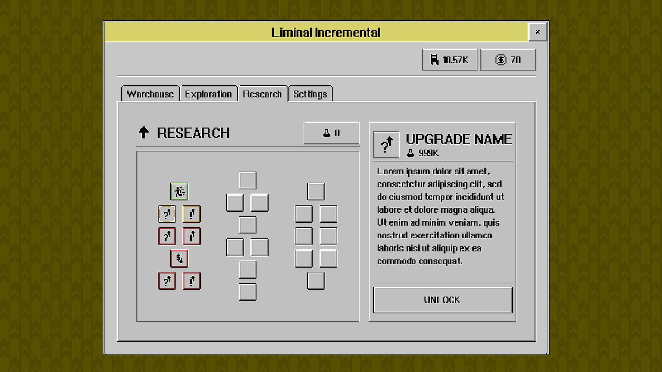The image size is (662, 372).
Task: Click left slot of right tree's last pair
Action: pos(304,259)
